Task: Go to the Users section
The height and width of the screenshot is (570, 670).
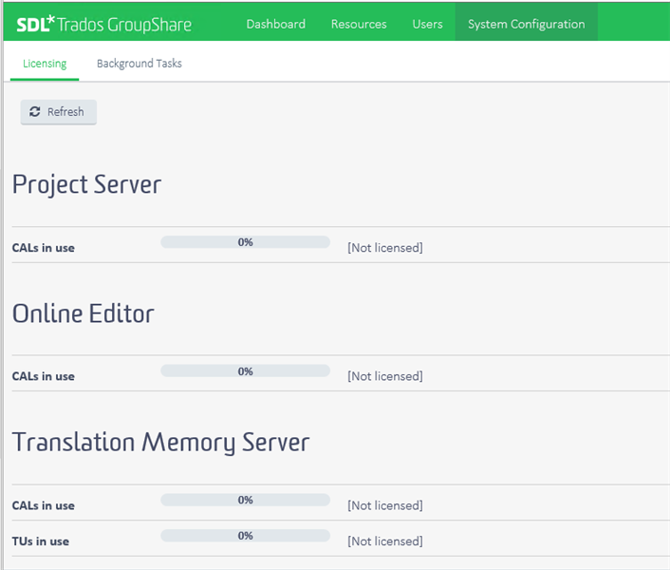Action: [427, 24]
